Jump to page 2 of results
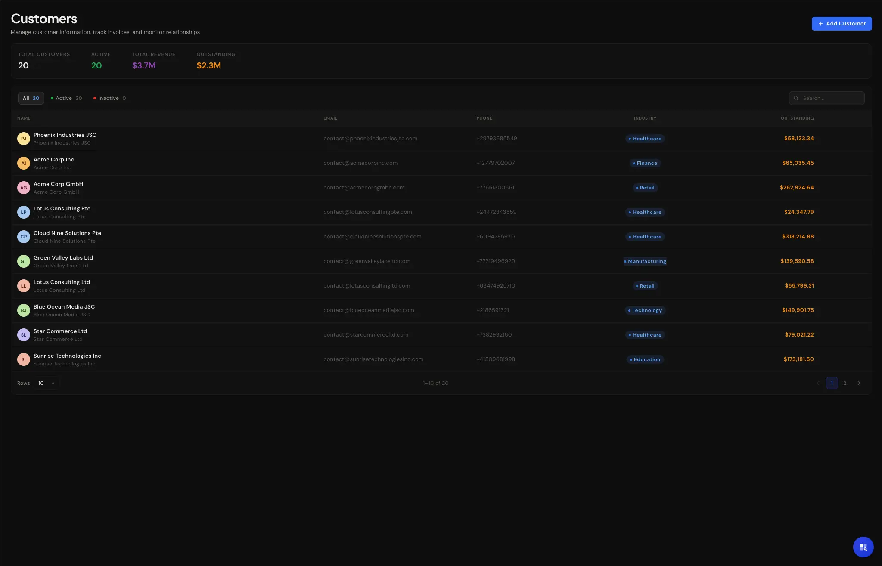The image size is (882, 566). click(845, 383)
